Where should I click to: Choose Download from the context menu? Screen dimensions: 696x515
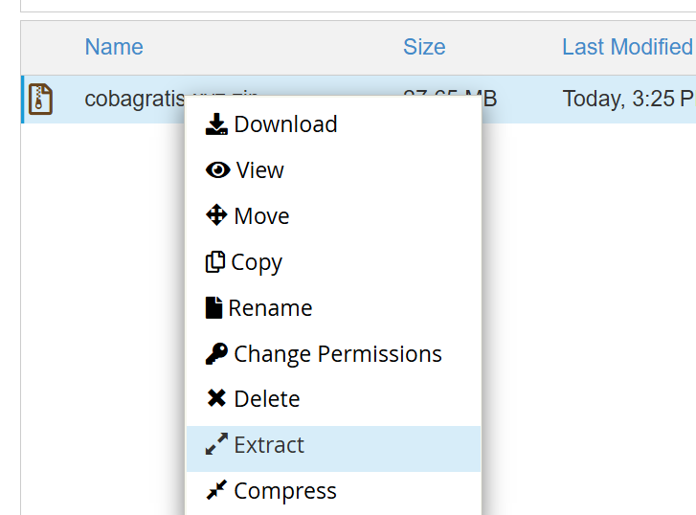tap(285, 124)
